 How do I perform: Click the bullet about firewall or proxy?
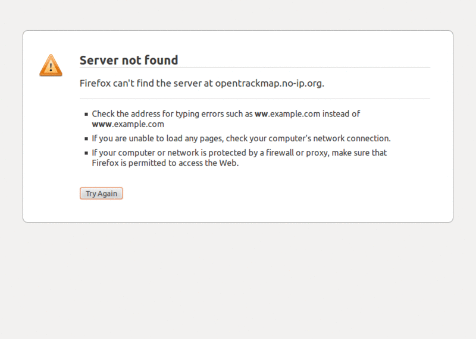click(239, 158)
